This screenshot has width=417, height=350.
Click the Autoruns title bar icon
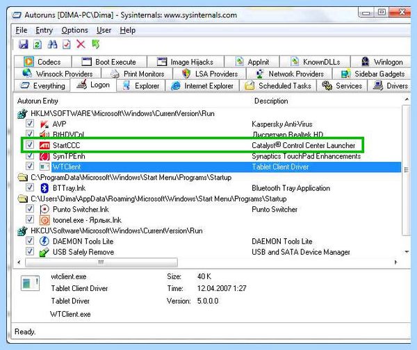click(x=17, y=15)
